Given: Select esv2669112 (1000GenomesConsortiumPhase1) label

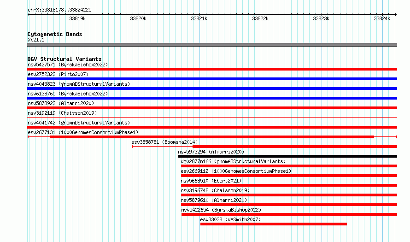Looking at the screenshot, I should click(236, 171).
